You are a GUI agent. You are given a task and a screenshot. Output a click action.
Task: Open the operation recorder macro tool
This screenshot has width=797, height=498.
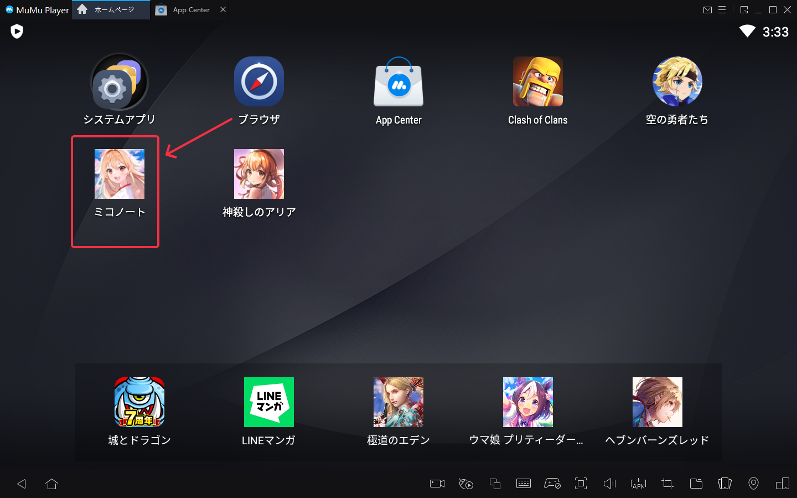coord(466,484)
